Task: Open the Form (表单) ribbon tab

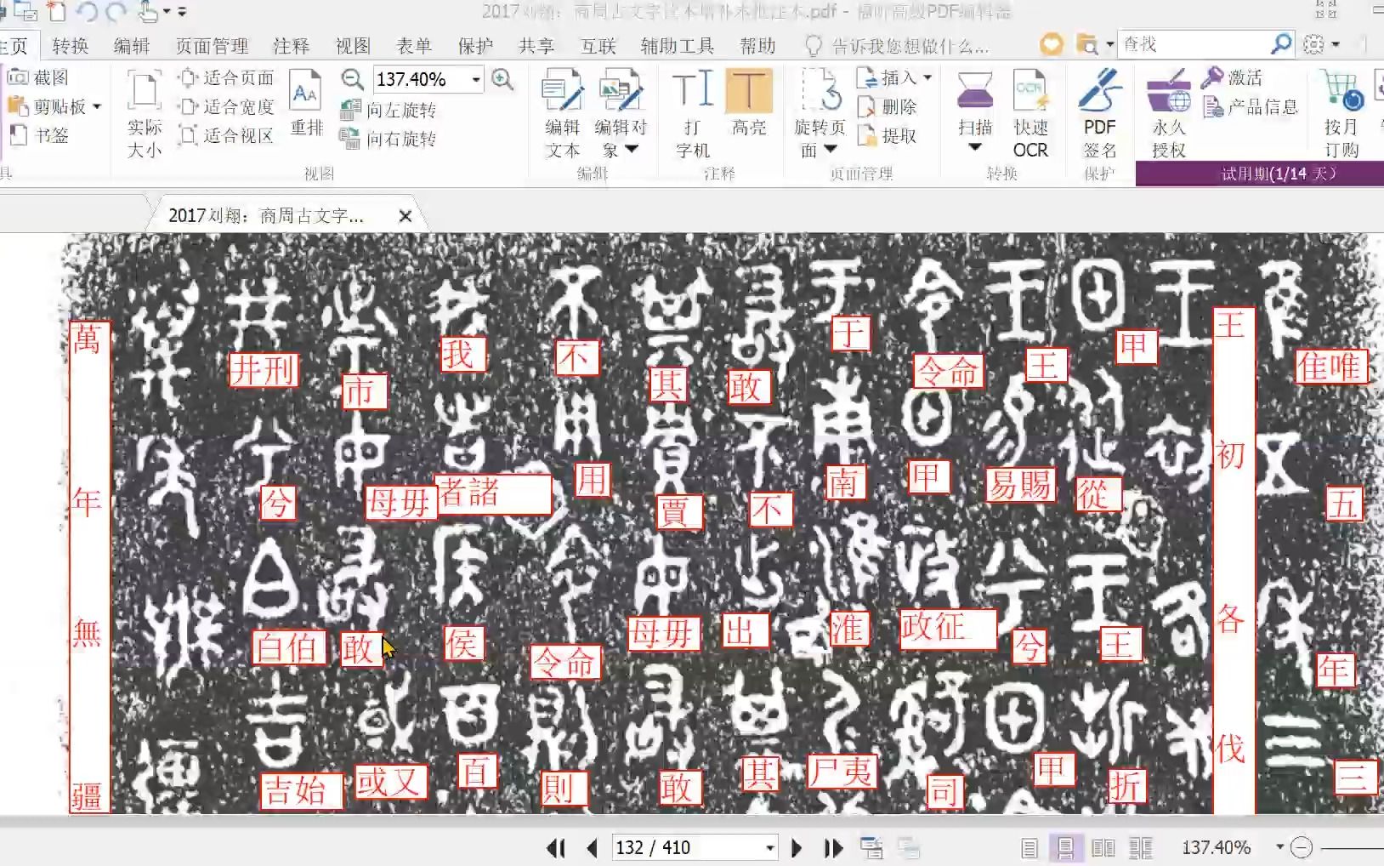Action: tap(414, 46)
